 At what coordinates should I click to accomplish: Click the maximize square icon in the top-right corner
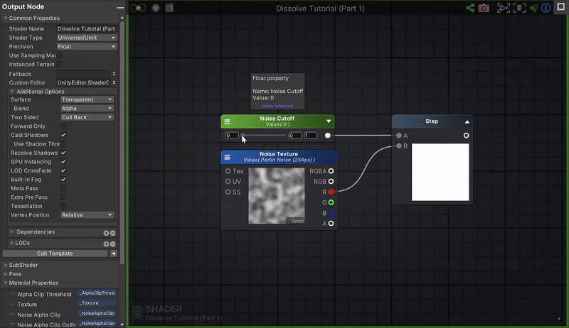[x=561, y=7]
